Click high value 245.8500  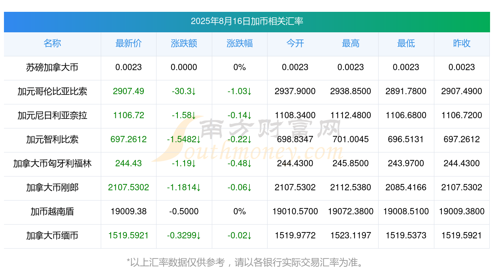[351, 164]
